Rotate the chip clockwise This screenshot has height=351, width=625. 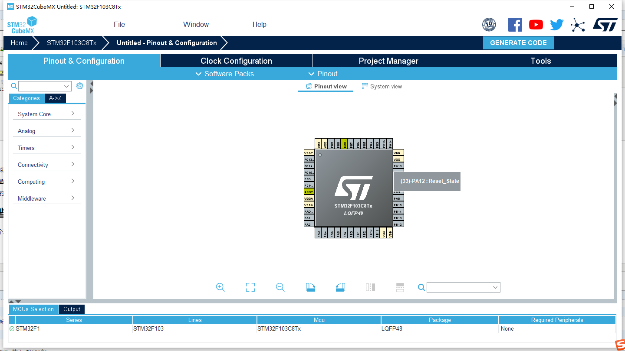click(310, 287)
